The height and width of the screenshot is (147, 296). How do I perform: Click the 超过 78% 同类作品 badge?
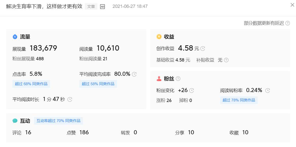coord(239,100)
